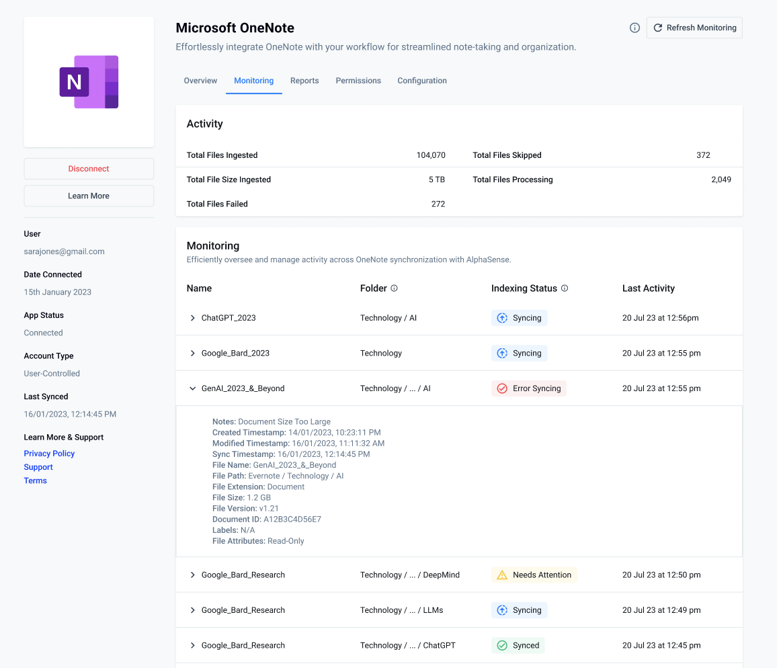This screenshot has height=668, width=777.
Task: Click the Technology folder of Google_Bard_2023
Action: click(x=381, y=353)
